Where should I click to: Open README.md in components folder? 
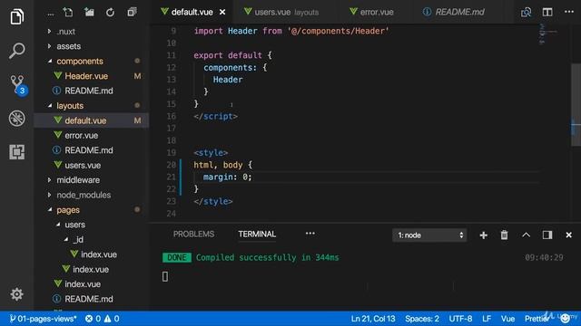89,91
